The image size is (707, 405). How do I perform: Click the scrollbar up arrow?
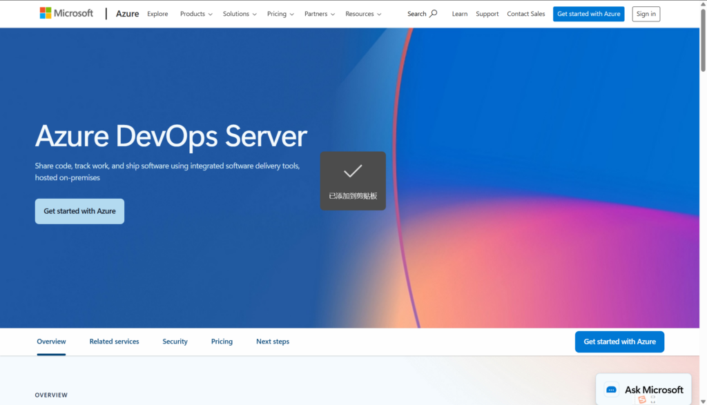(x=703, y=4)
